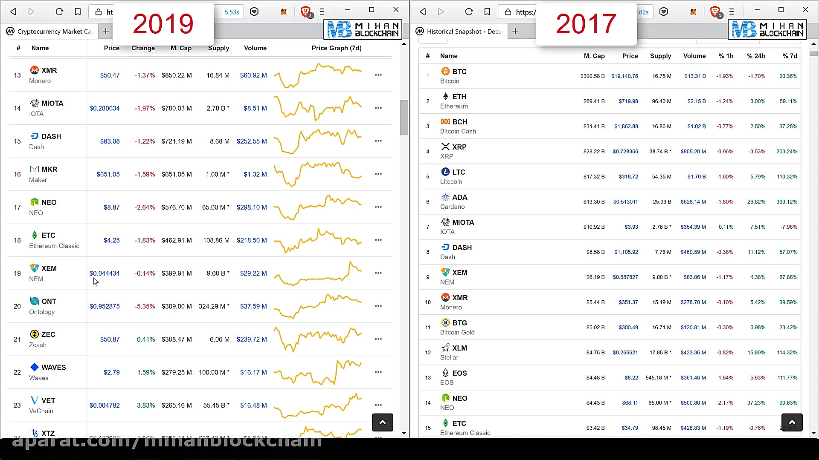Click the scroll-to-top button in the right window
This screenshot has width=819, height=460.
point(792,423)
